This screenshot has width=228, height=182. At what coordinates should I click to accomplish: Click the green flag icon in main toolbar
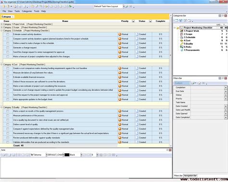70,6
